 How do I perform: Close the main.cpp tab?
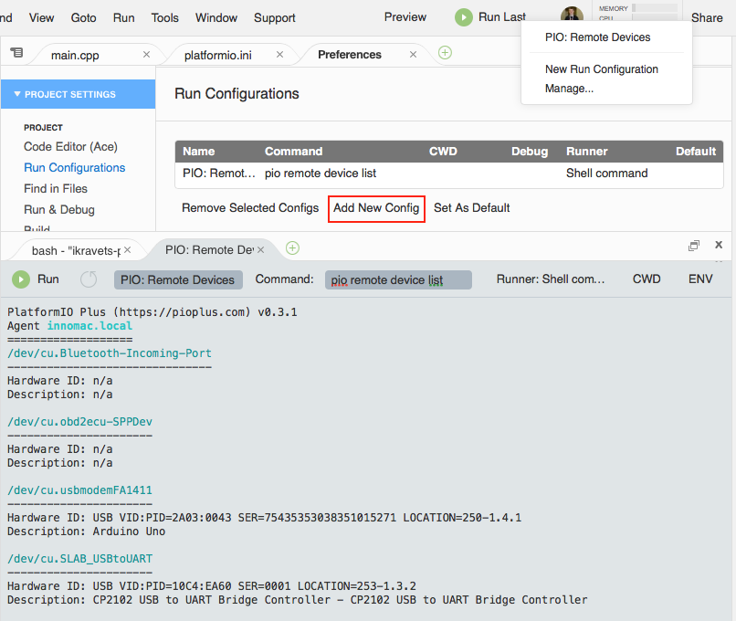[146, 55]
